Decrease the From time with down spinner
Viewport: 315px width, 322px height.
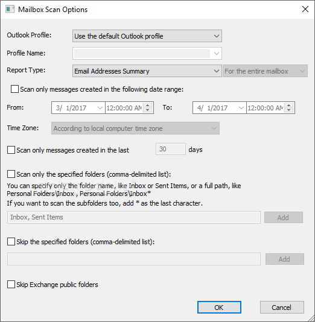147,110
